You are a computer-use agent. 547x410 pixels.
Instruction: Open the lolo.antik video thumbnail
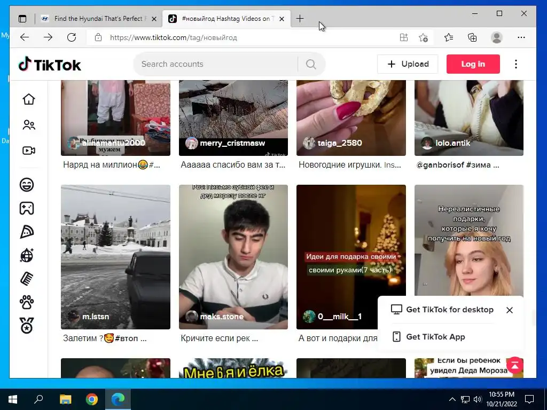469,118
